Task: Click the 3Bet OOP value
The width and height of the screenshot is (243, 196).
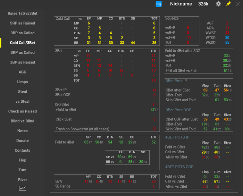Action: click(x=154, y=95)
